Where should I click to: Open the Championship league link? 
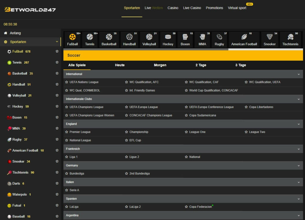click(139, 132)
